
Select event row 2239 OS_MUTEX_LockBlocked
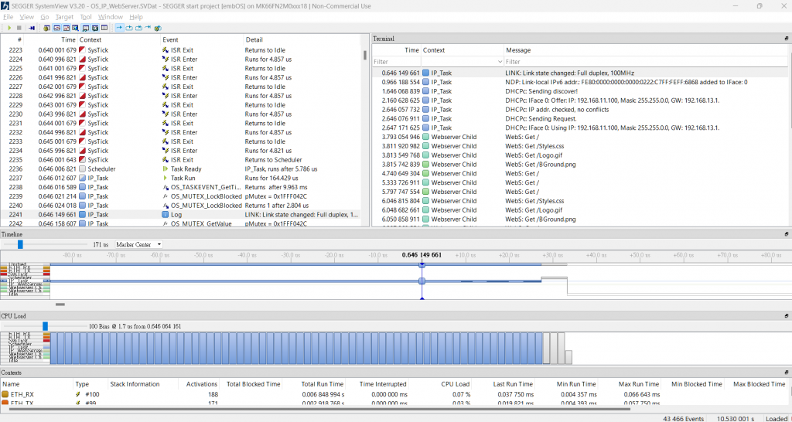coord(182,196)
